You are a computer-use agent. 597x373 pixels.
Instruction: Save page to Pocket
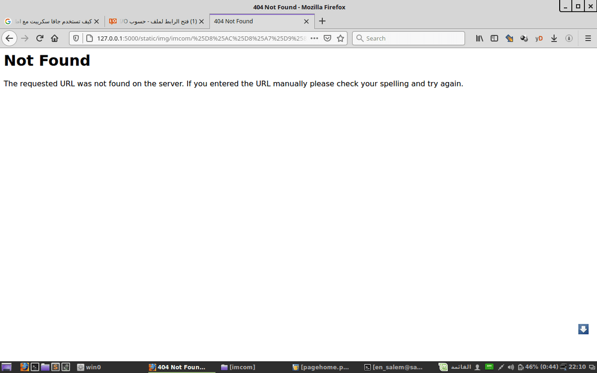pyautogui.click(x=328, y=38)
